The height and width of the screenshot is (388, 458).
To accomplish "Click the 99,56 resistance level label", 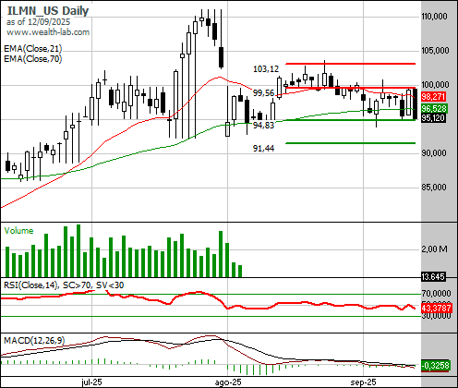I will click(x=263, y=93).
